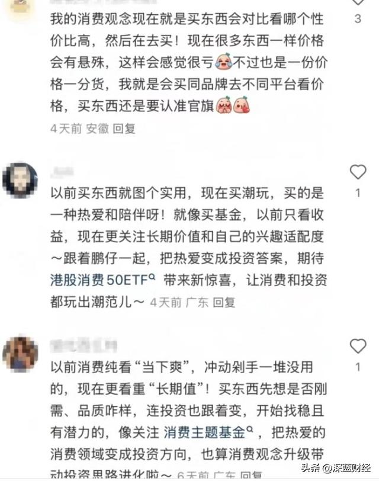Like the comment about 潮玩 and 基金
The image size is (379, 481).
[358, 172]
